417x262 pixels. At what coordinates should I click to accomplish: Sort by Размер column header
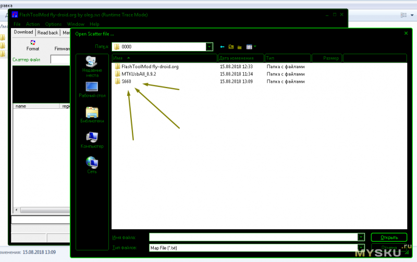pyautogui.click(x=327, y=58)
